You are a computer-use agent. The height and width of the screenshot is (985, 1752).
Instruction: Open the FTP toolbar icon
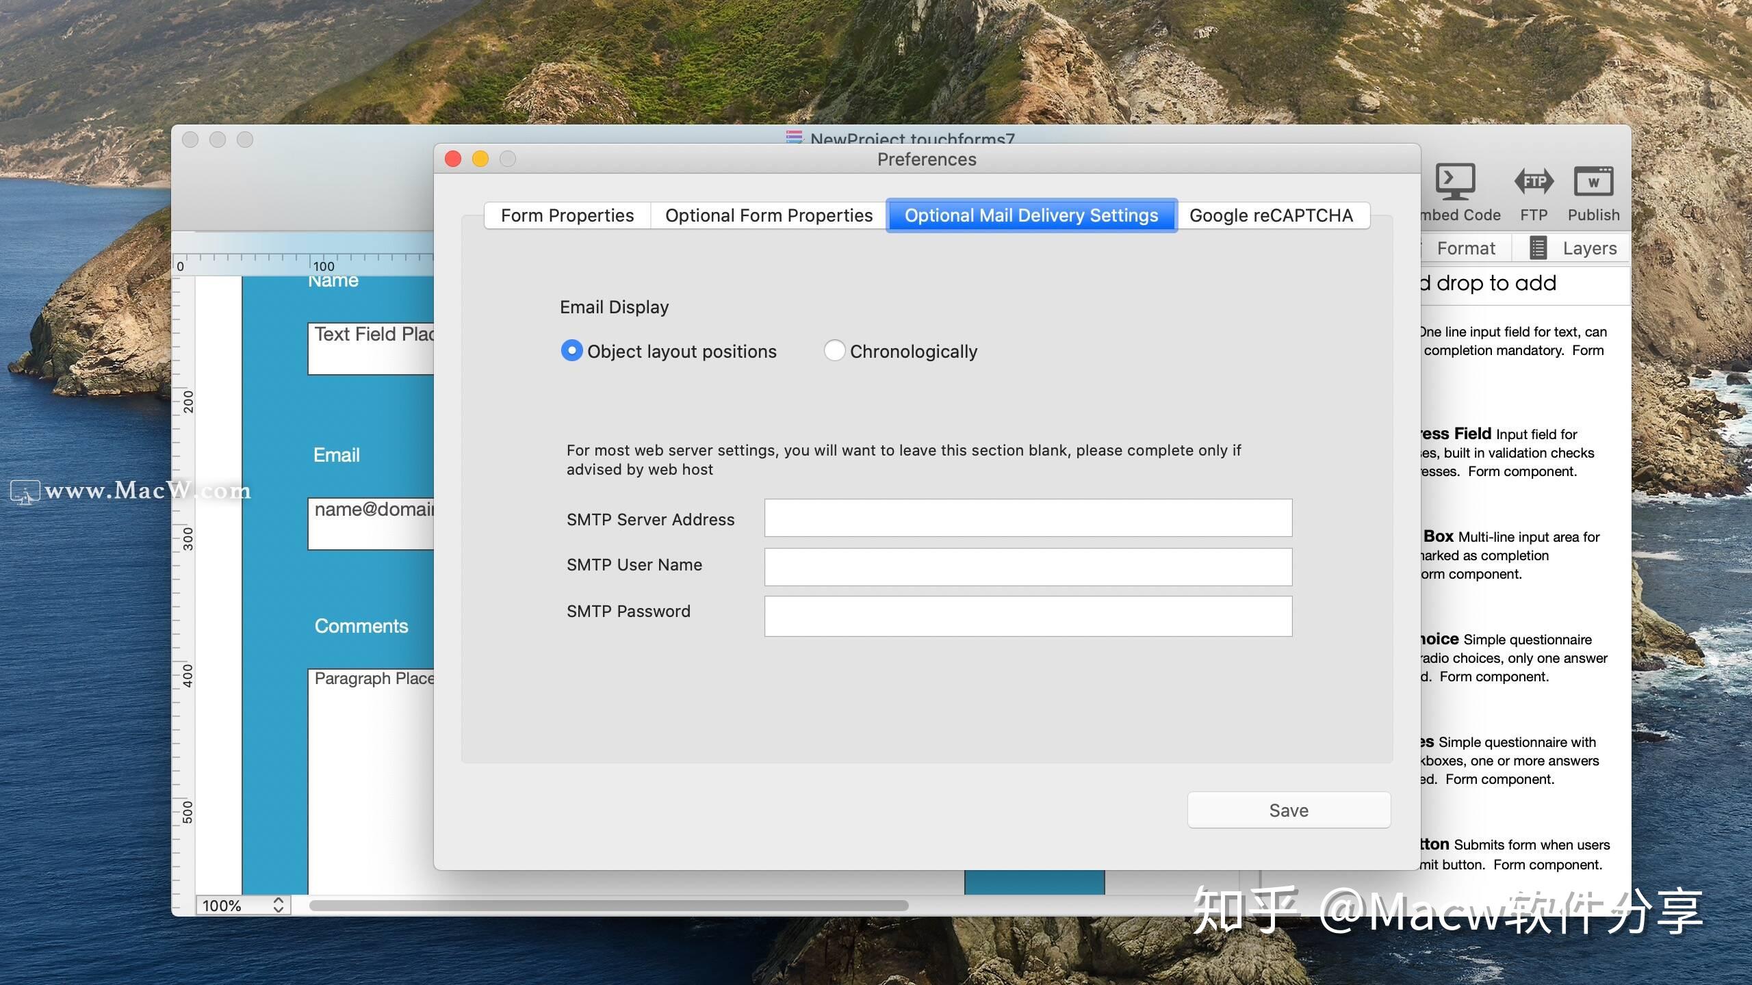coord(1534,182)
